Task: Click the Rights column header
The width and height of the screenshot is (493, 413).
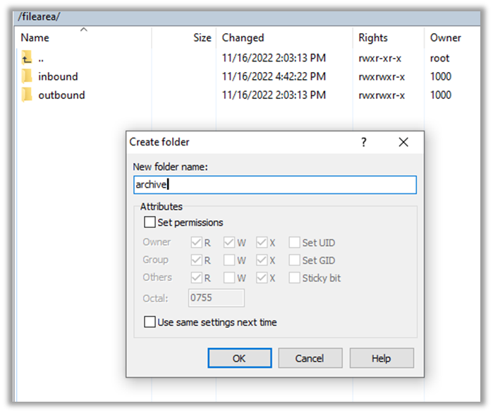Action: 373,38
